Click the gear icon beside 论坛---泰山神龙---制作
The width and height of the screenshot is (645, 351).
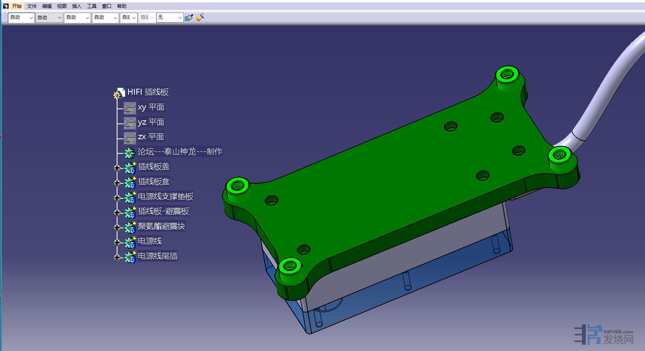click(130, 152)
